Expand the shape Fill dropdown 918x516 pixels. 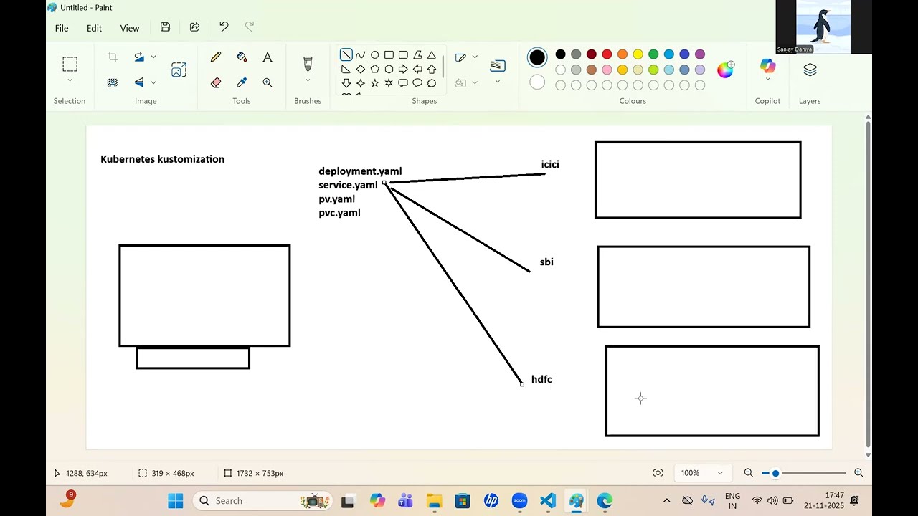tap(474, 82)
